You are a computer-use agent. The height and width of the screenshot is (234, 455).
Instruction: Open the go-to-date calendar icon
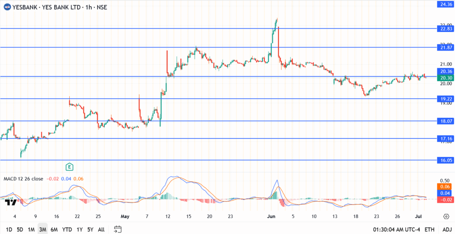(118, 229)
